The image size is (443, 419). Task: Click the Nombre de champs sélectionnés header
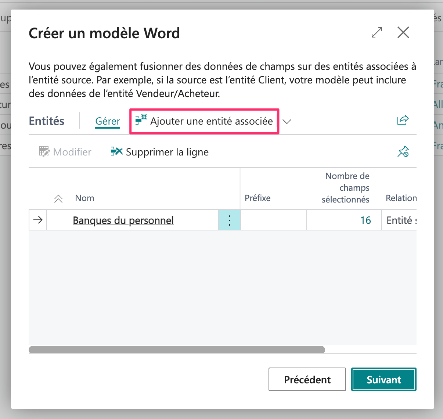345,188
